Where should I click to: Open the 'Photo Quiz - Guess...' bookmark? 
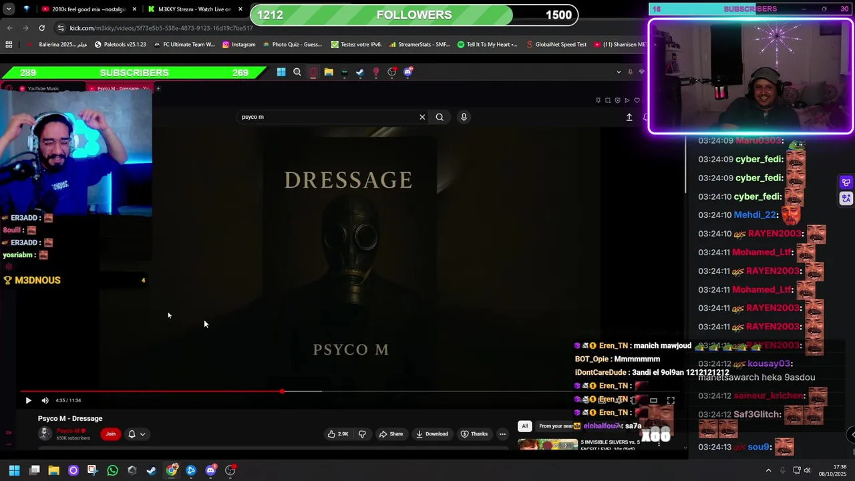pyautogui.click(x=293, y=45)
